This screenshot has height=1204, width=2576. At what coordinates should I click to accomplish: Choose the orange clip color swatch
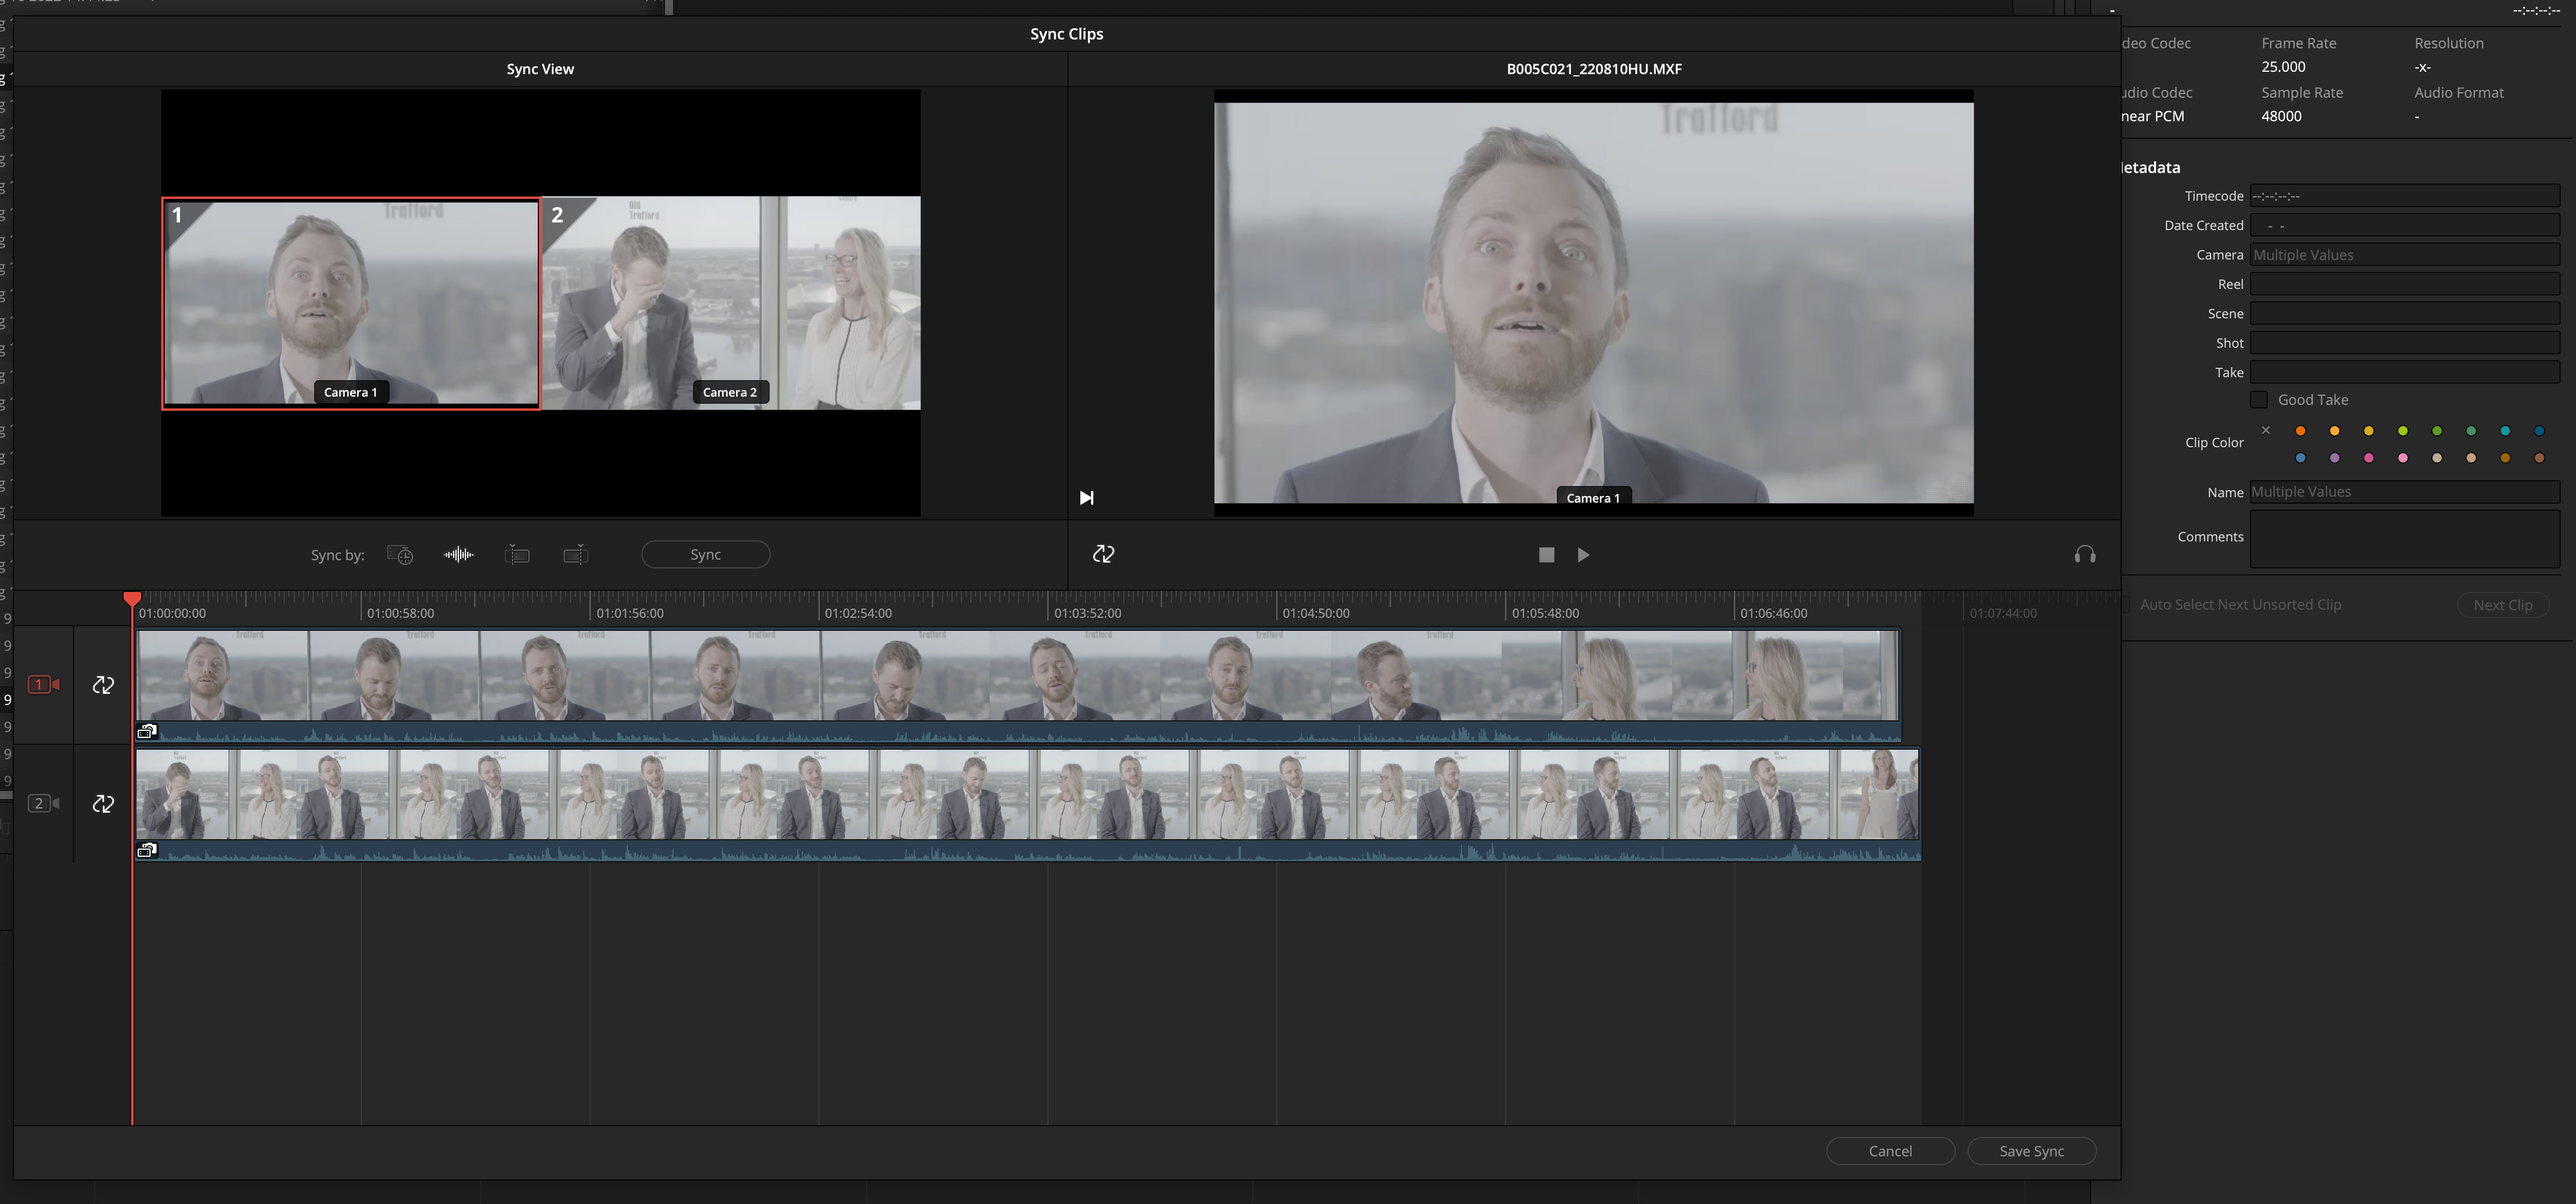(x=2300, y=431)
